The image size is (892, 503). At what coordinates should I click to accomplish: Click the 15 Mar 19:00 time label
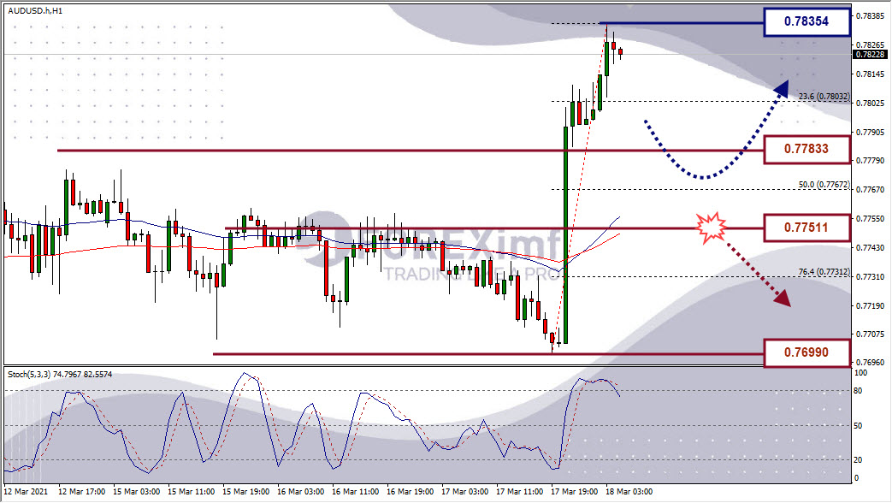coord(245,492)
